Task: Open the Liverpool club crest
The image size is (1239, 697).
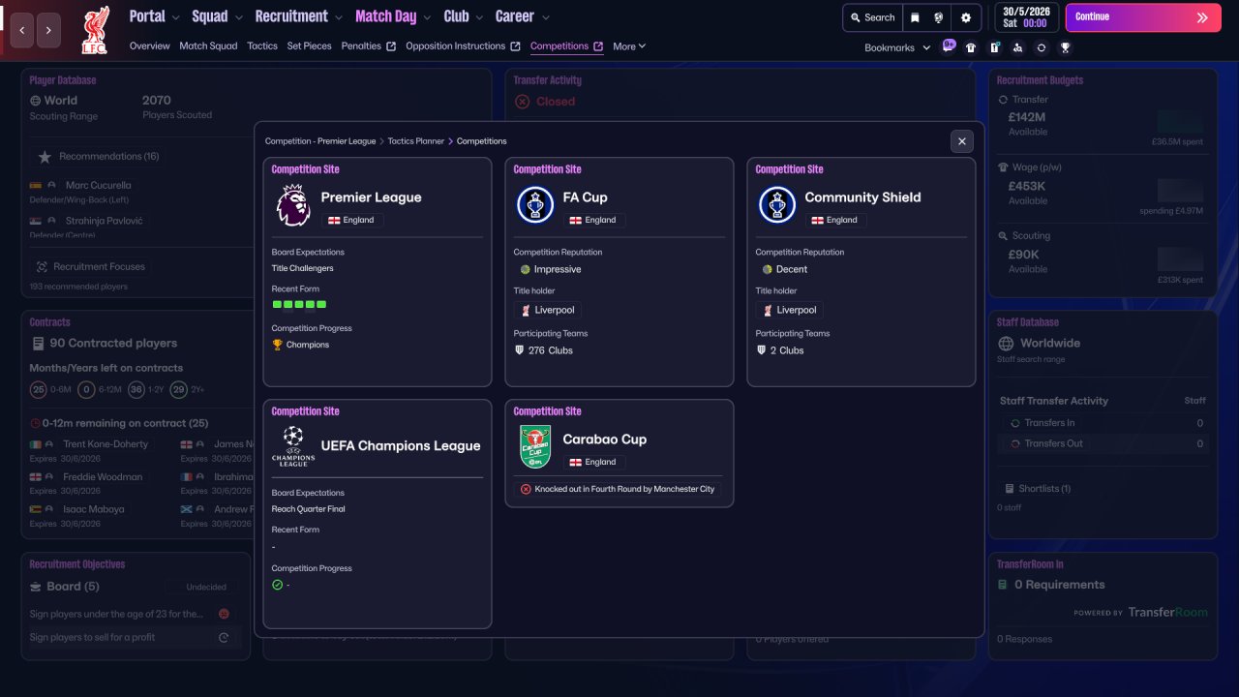Action: click(x=95, y=30)
